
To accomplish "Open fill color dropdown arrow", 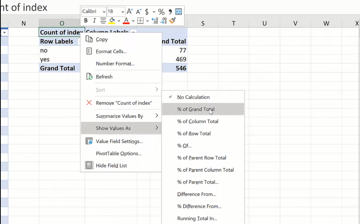I will coord(119,21).
